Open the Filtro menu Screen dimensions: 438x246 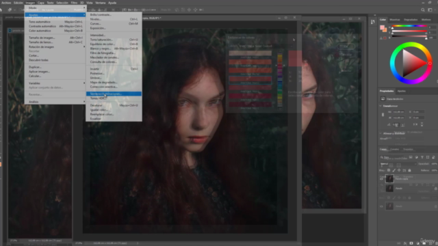(74, 3)
